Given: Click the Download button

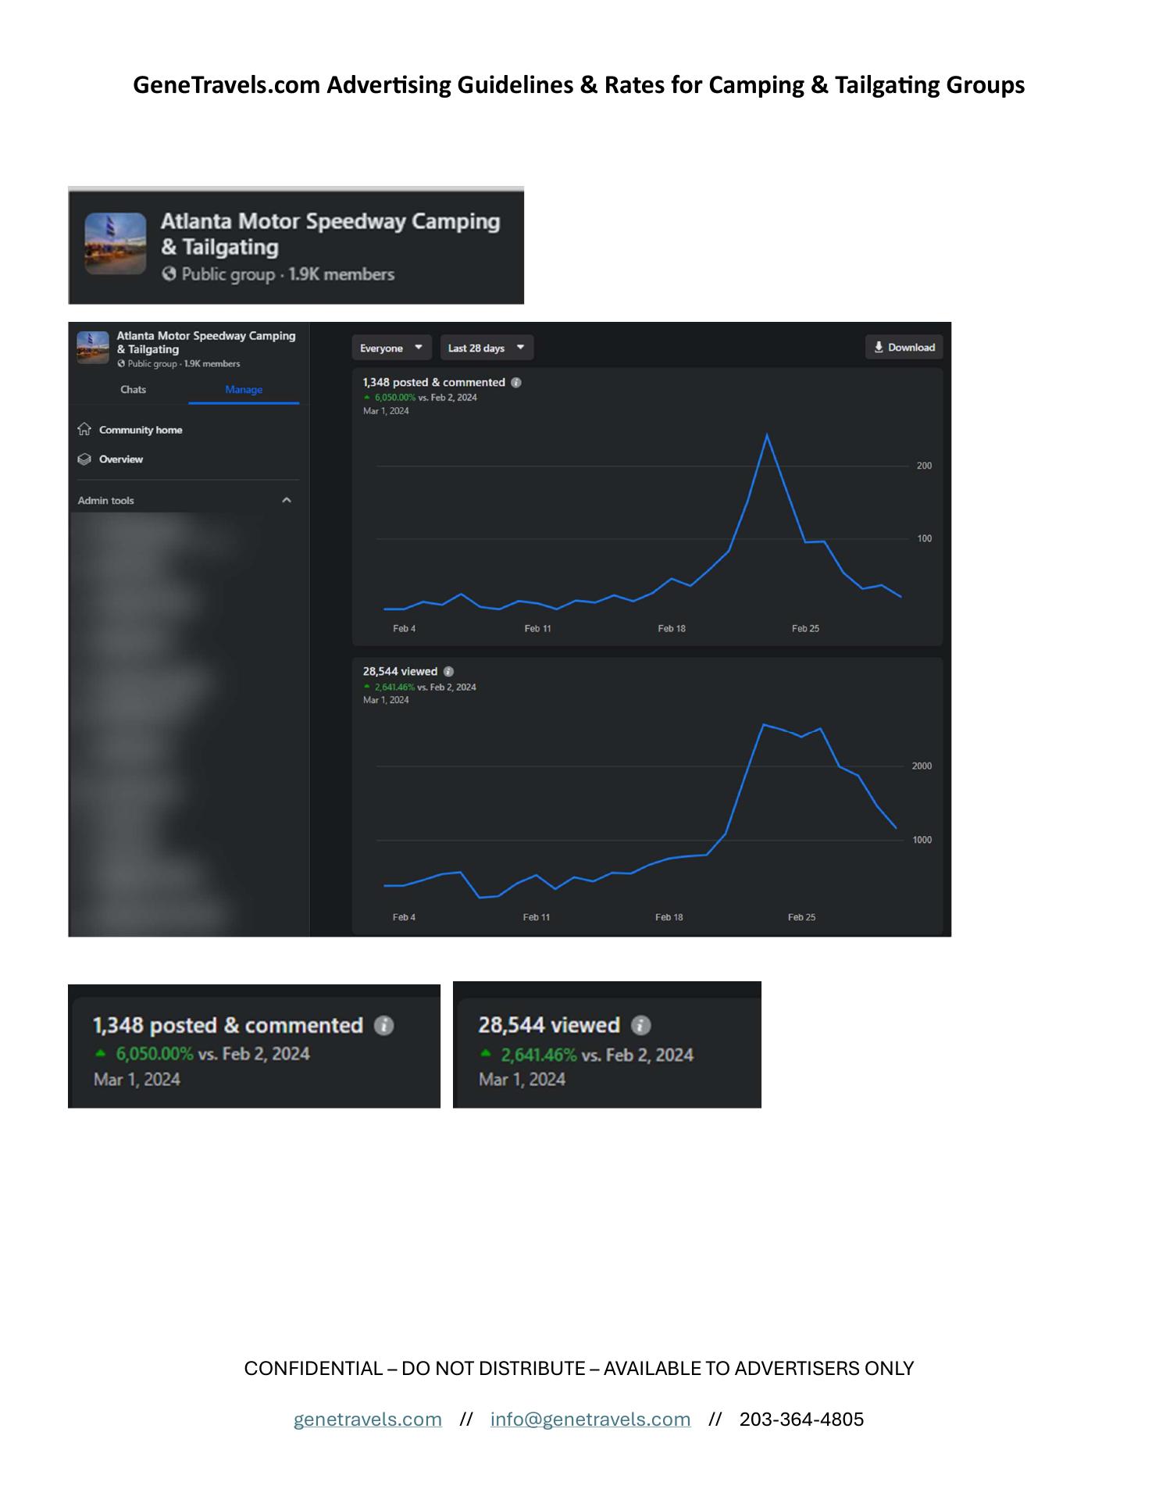Looking at the screenshot, I should (904, 348).
